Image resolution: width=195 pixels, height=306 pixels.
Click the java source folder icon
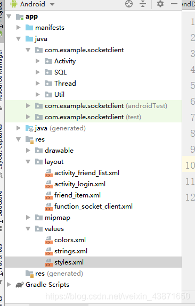[x=29, y=39]
